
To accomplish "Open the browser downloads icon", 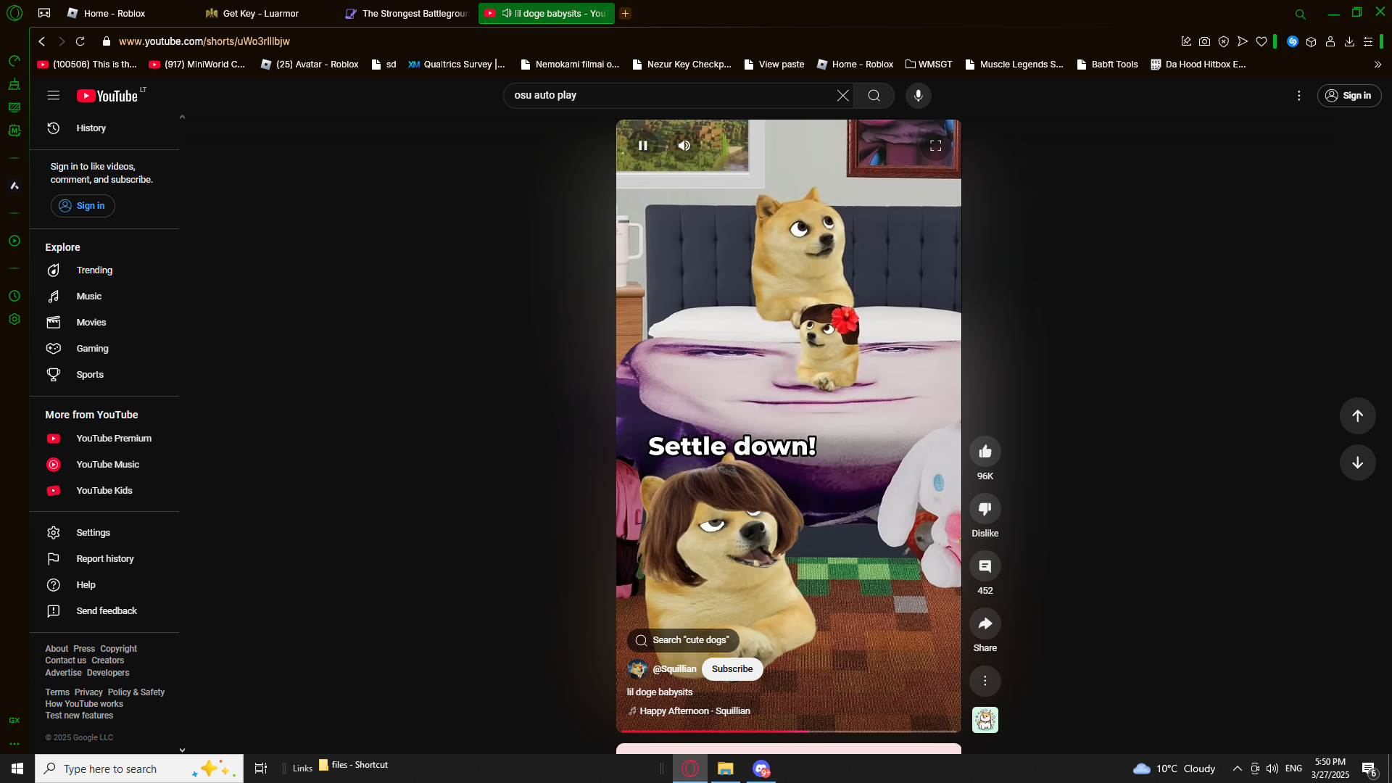I will [x=1349, y=42].
